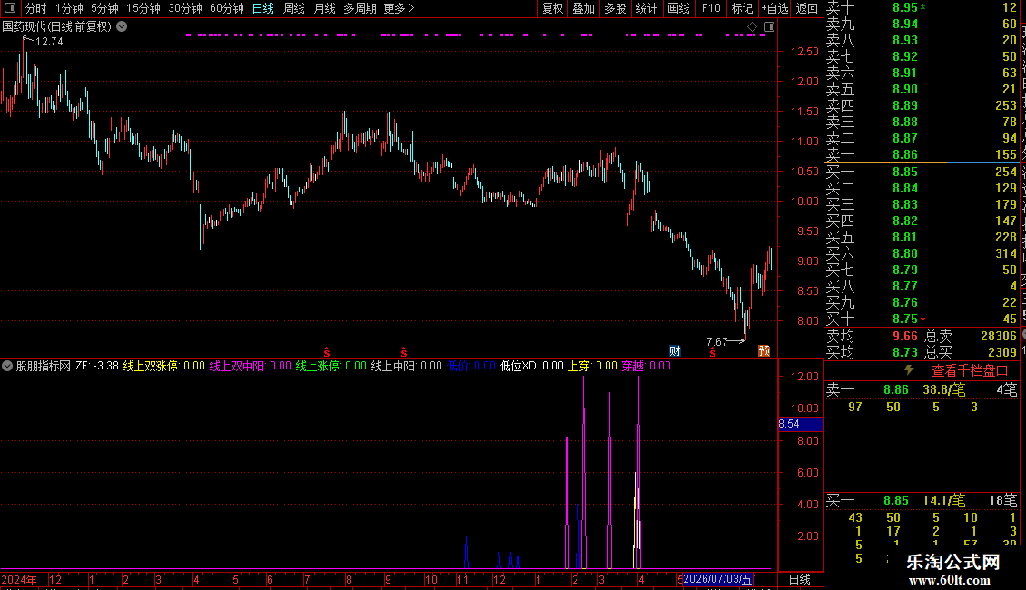Click the first red $ marker below chart
Viewport: 1026px width, 590px height.
pos(327,352)
